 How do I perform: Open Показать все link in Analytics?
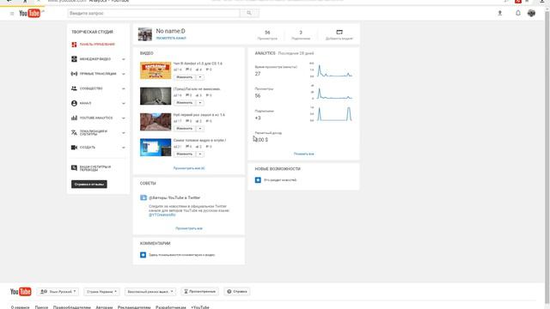pos(303,154)
